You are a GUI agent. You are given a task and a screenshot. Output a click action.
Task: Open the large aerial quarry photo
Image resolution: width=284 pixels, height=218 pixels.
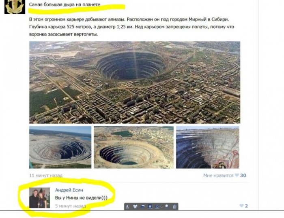[135, 83]
